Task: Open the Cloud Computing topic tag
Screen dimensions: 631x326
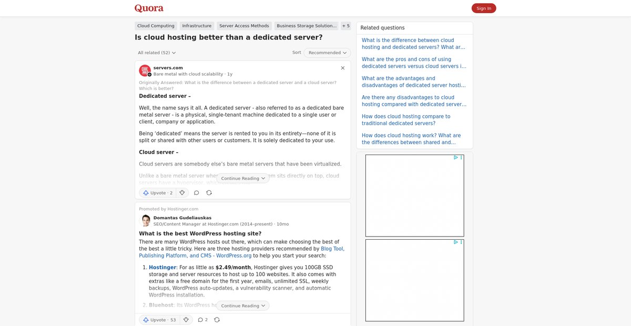Action: 156,26
